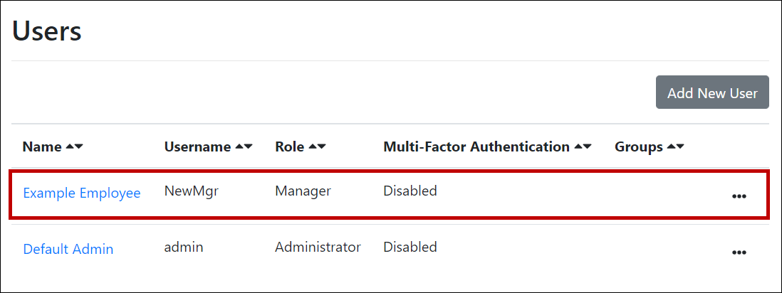Select the Manager role cell
This screenshot has width=782, height=293.
pyautogui.click(x=303, y=191)
